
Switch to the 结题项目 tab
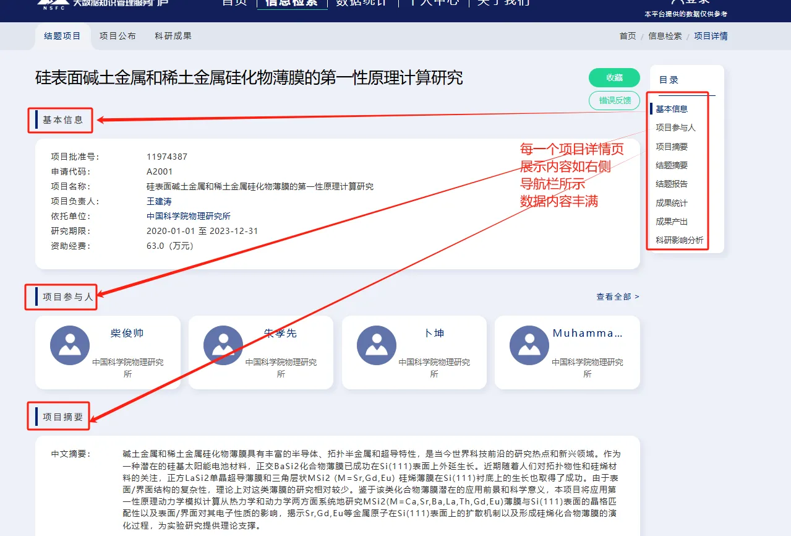[62, 36]
